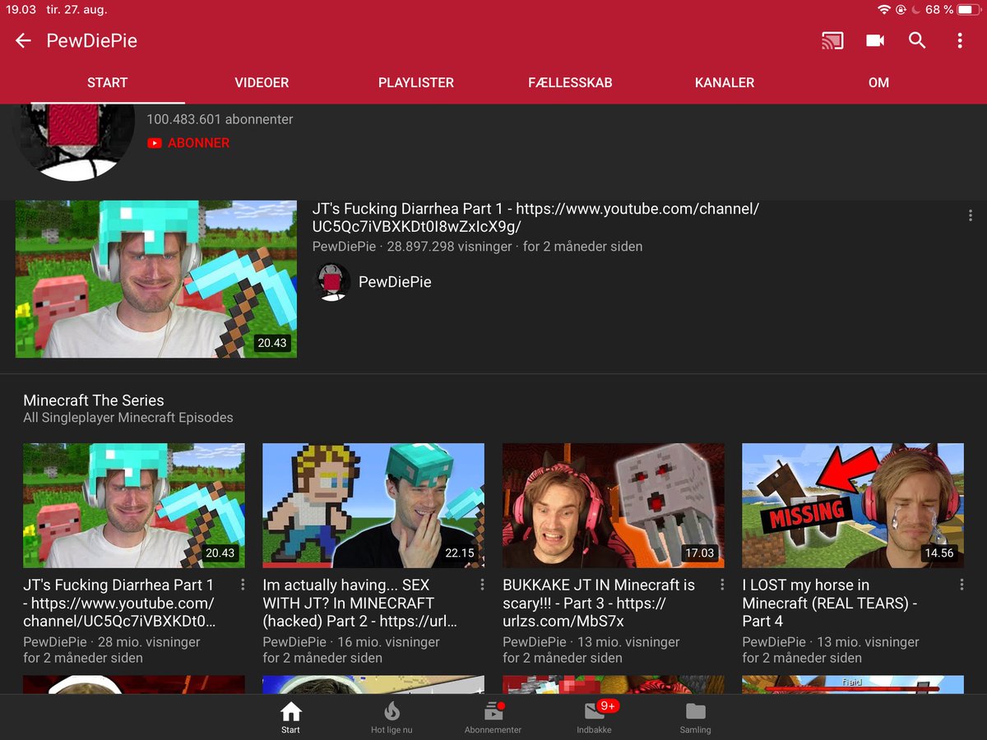
Task: Open Samling library in bottom bar
Action: point(695,717)
